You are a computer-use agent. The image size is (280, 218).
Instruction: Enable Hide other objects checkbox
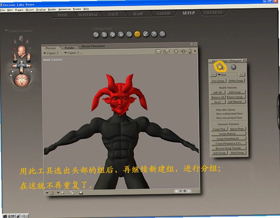pos(213,110)
